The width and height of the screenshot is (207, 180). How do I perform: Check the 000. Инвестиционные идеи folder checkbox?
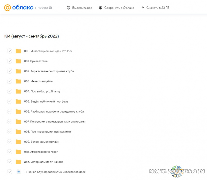(10, 51)
